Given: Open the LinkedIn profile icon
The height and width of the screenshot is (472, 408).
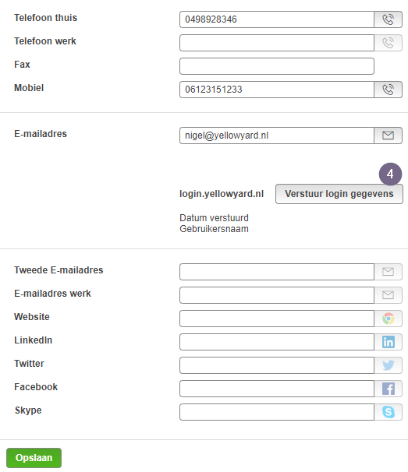Looking at the screenshot, I should [x=388, y=342].
